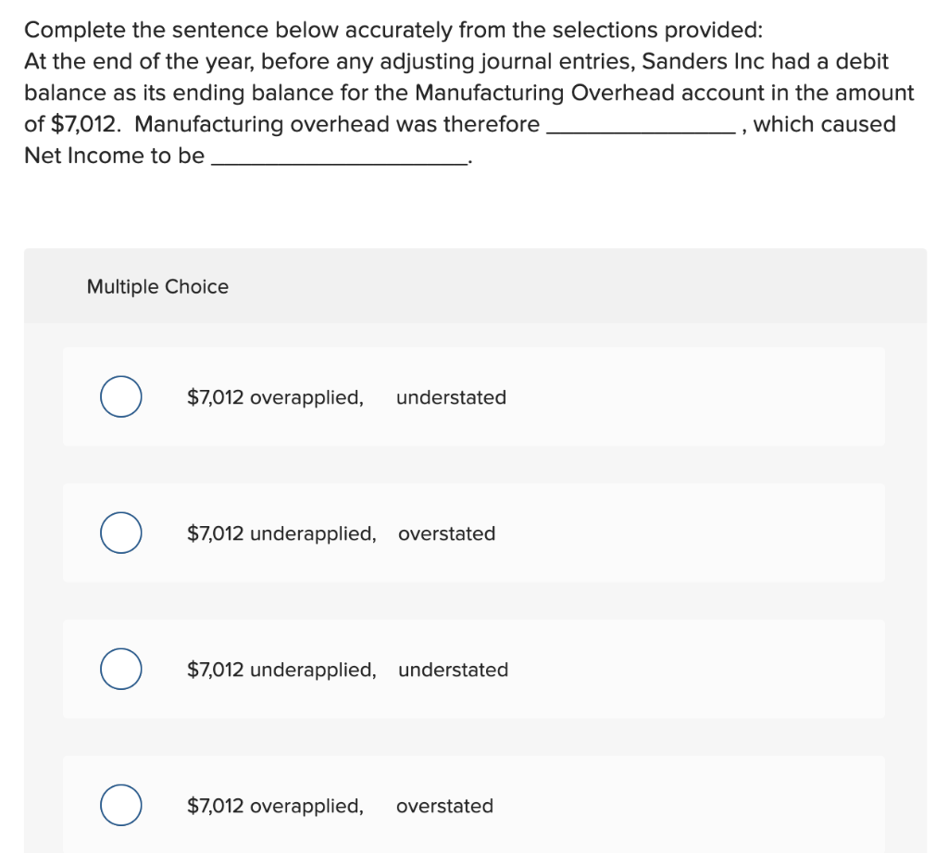Click the word 'overstated' in second option
The height and width of the screenshot is (853, 948).
(x=447, y=533)
